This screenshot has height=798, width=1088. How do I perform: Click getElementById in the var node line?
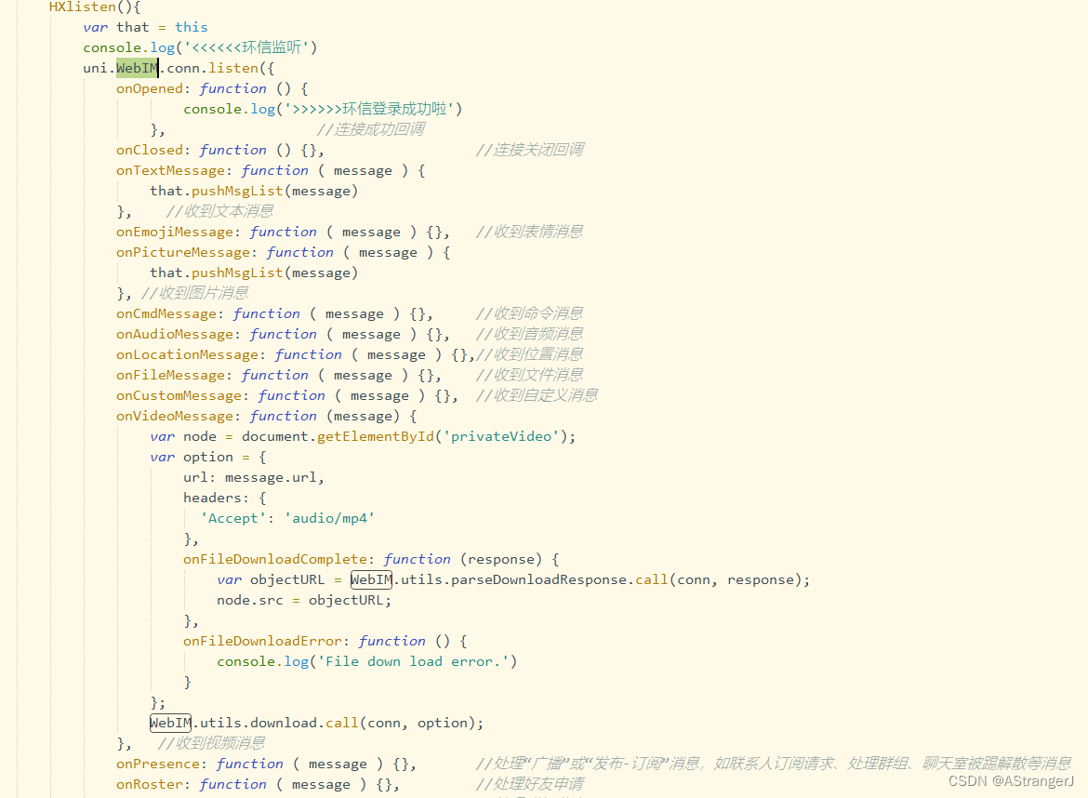point(376,436)
